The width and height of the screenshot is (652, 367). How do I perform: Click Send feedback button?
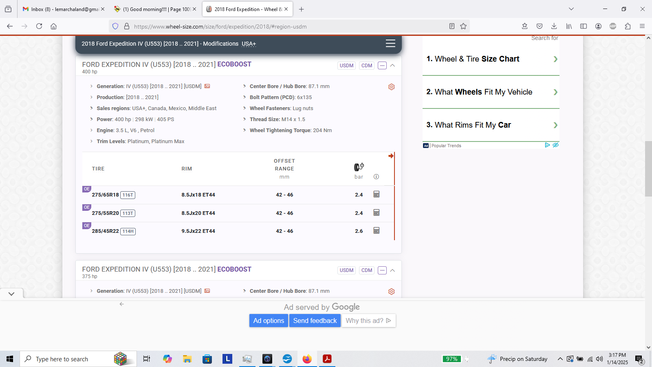(x=315, y=321)
